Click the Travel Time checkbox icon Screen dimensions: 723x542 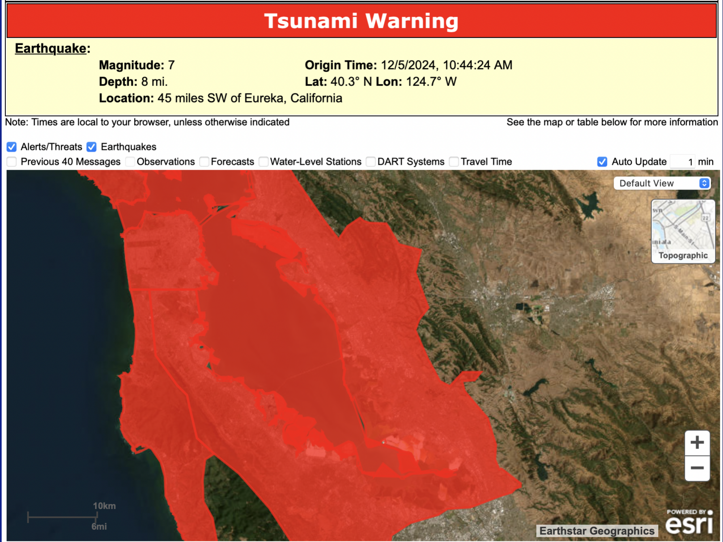[x=455, y=161]
